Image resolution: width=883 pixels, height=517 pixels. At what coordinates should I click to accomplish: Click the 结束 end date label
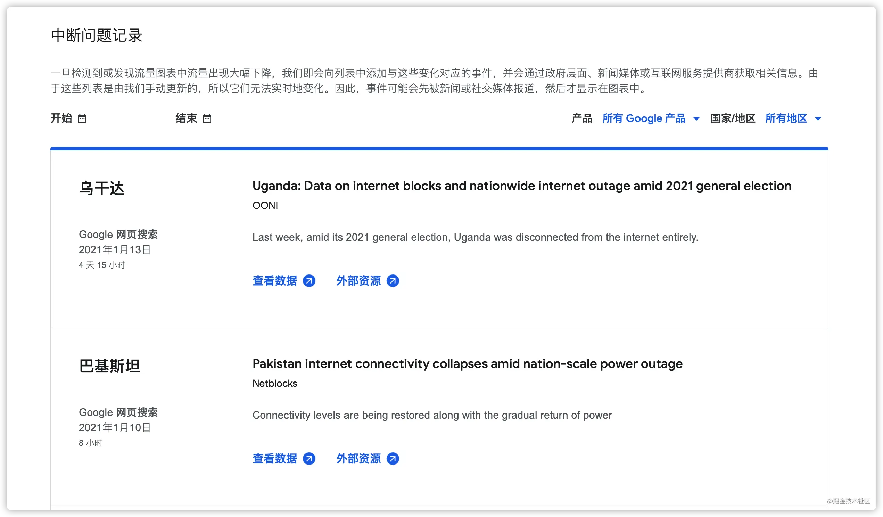point(187,118)
